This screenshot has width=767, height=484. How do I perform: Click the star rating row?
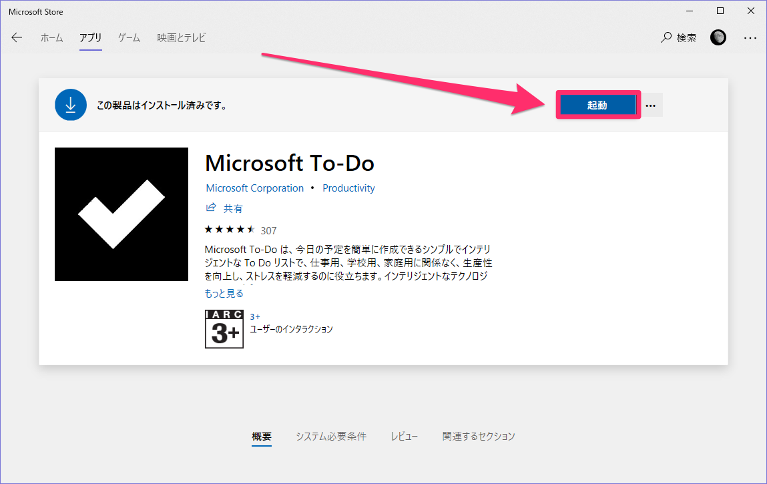[x=230, y=230]
